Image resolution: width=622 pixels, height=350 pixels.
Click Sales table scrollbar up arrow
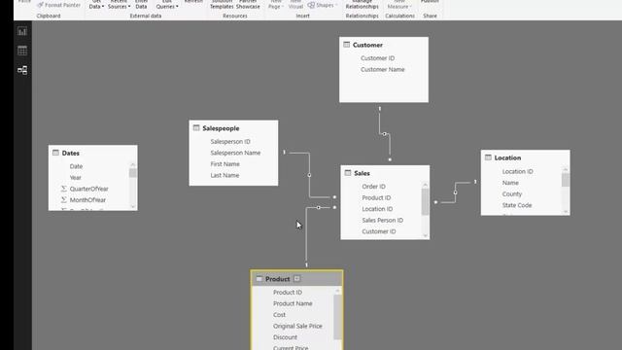coord(426,185)
